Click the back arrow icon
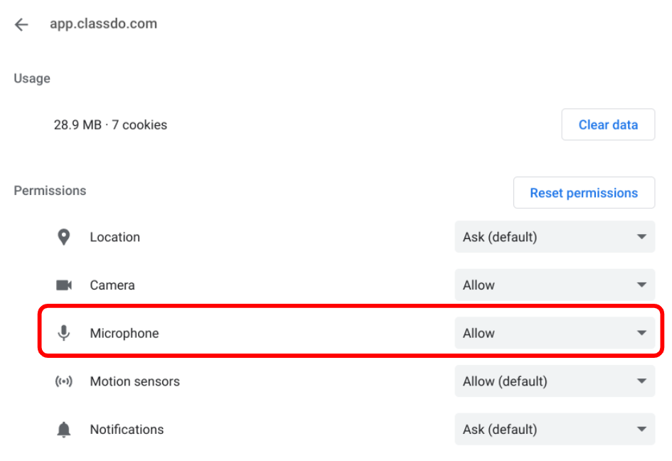The width and height of the screenshot is (672, 461). [21, 25]
